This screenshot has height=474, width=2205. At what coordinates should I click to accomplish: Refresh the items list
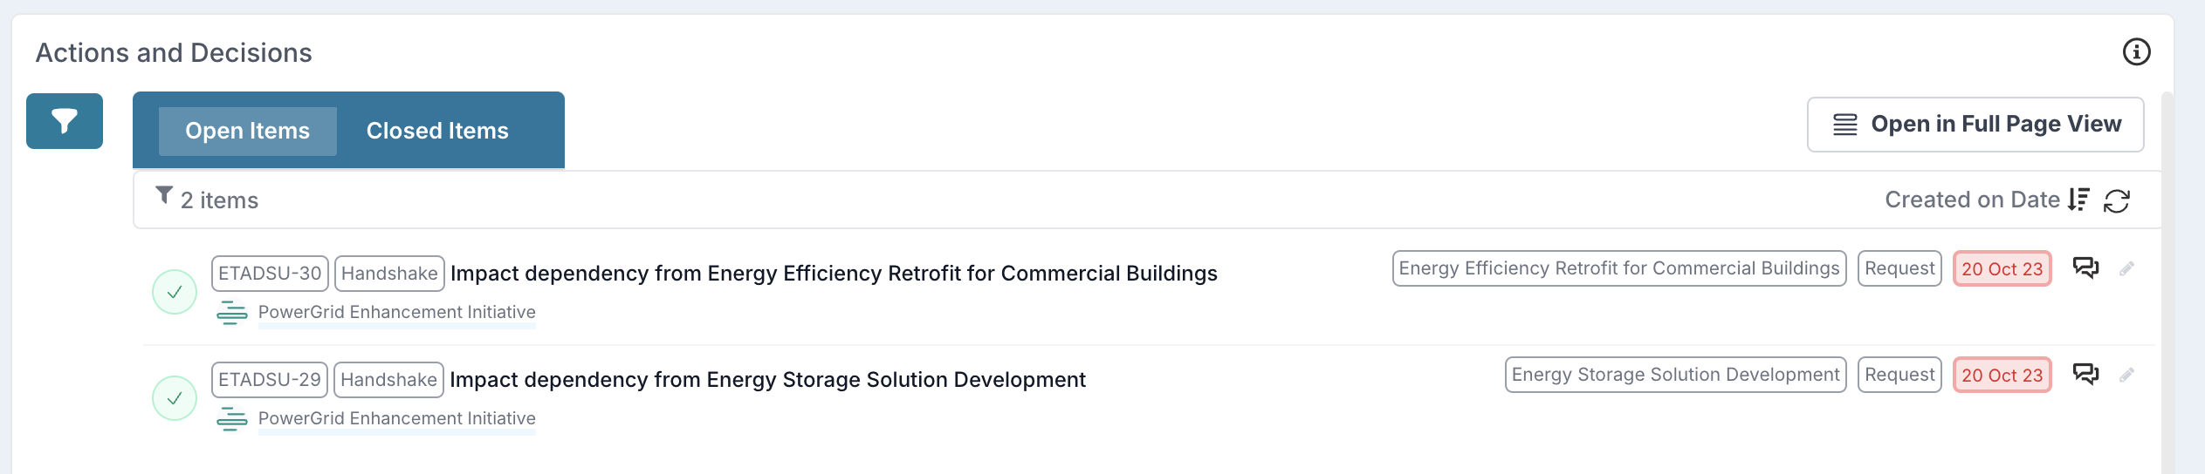pyautogui.click(x=2117, y=200)
